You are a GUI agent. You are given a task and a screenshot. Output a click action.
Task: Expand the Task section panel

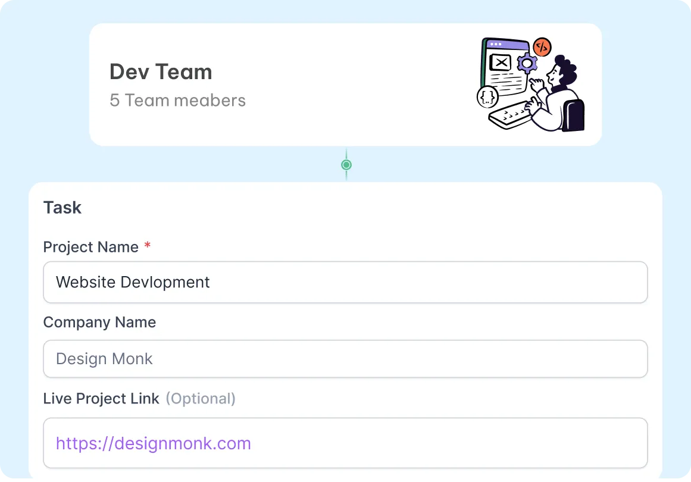(345, 208)
